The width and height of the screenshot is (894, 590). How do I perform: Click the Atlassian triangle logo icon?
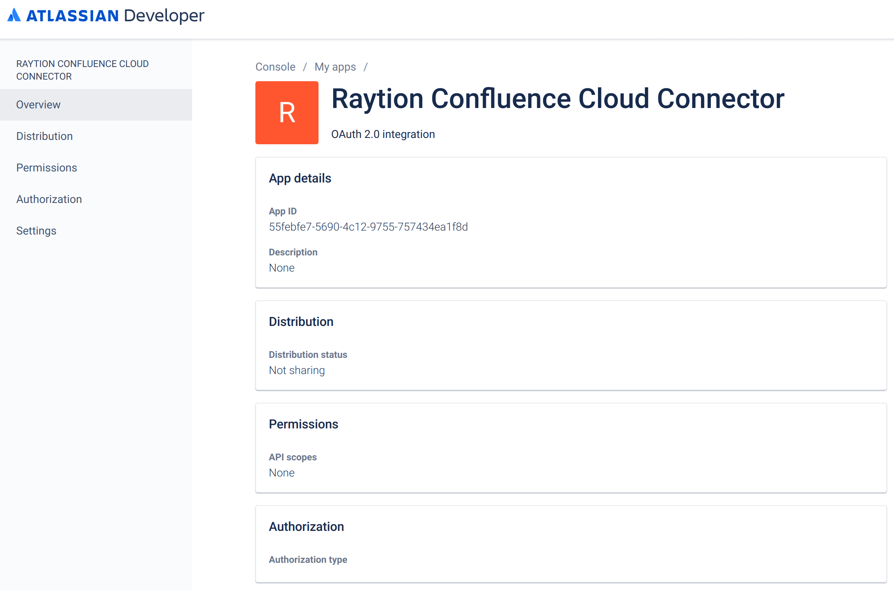(x=14, y=15)
